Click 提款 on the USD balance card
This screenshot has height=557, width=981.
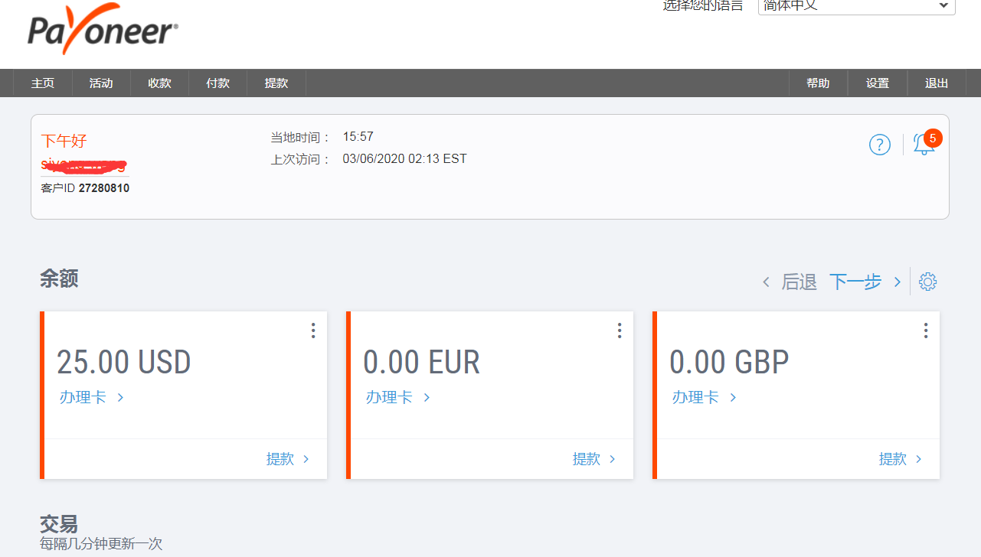coord(288,459)
